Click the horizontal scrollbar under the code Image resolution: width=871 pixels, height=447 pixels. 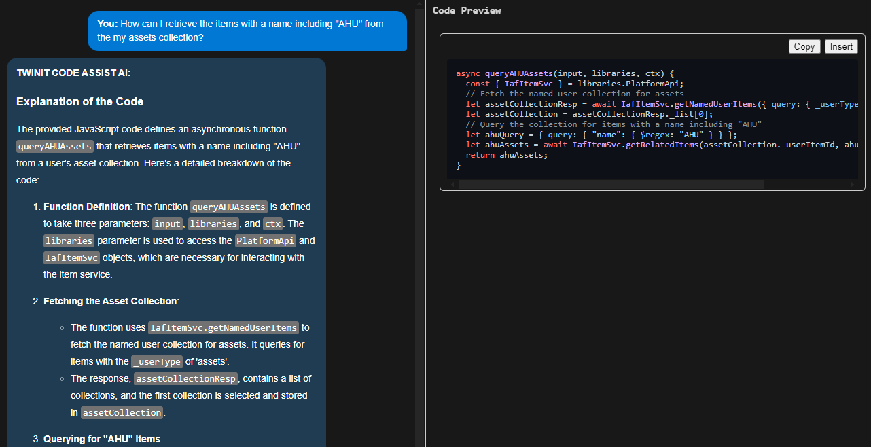[611, 184]
